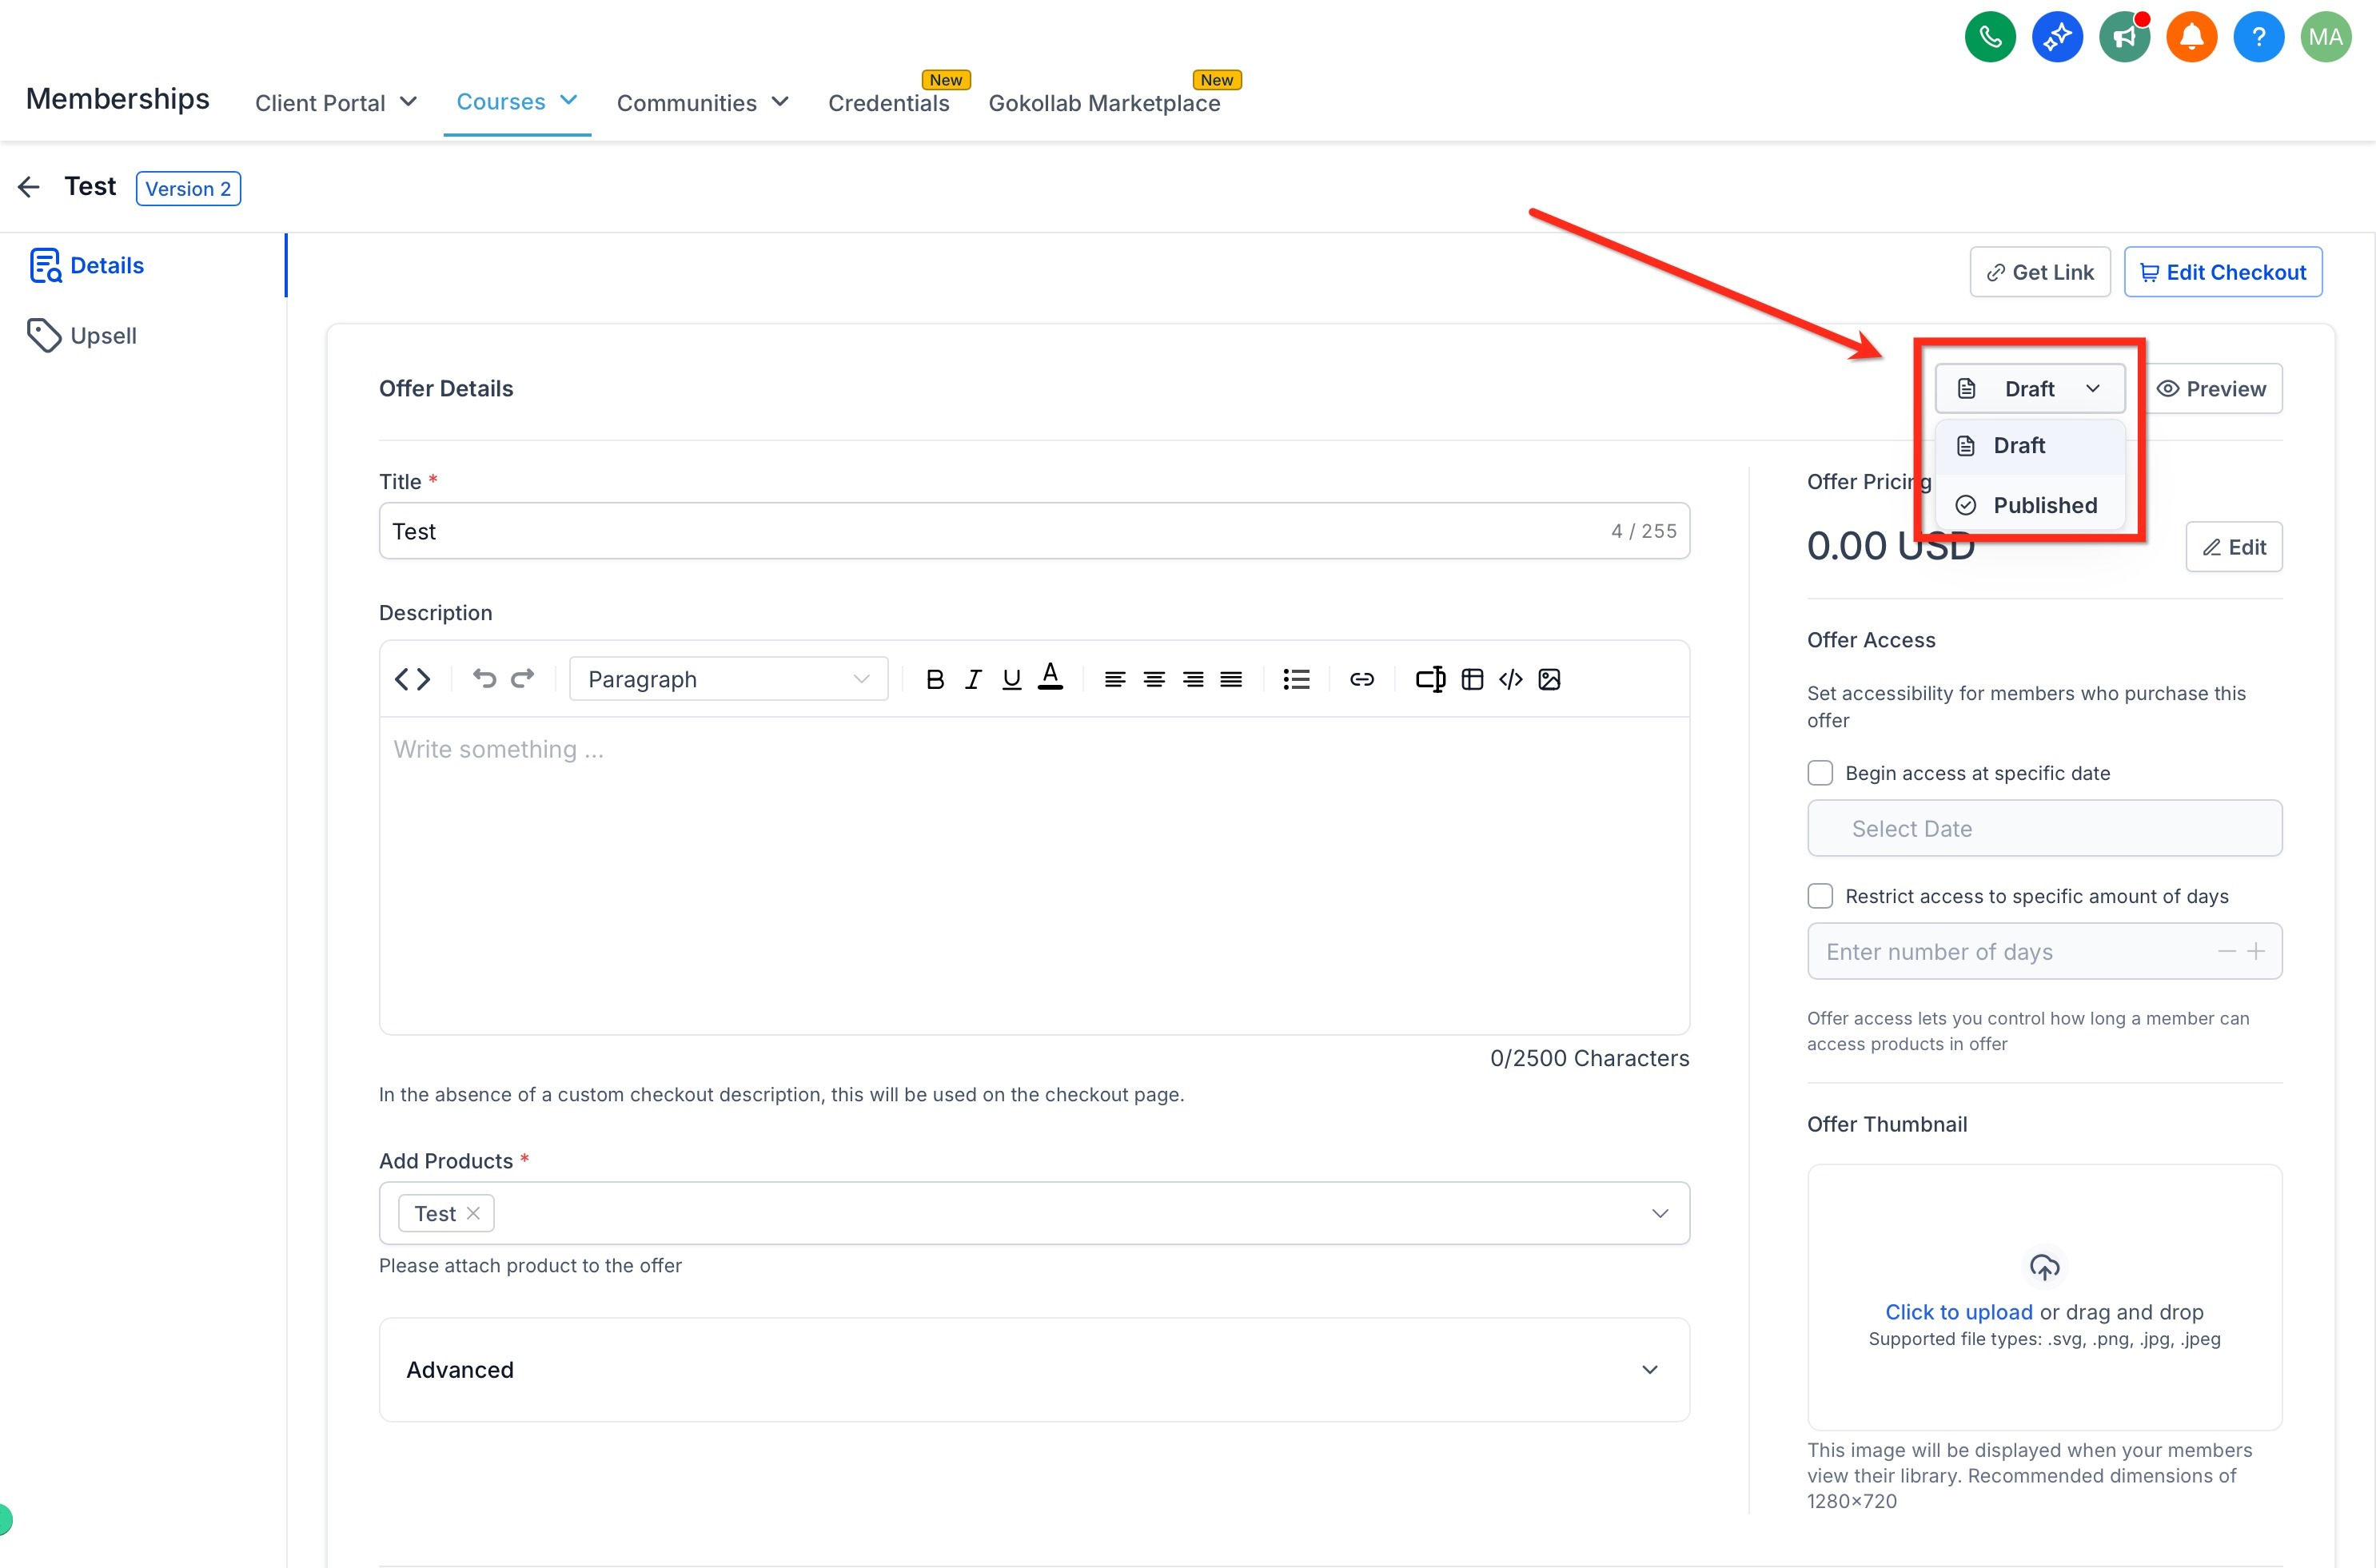This screenshot has width=2376, height=1568.
Task: Apply bold formatting
Action: click(935, 679)
